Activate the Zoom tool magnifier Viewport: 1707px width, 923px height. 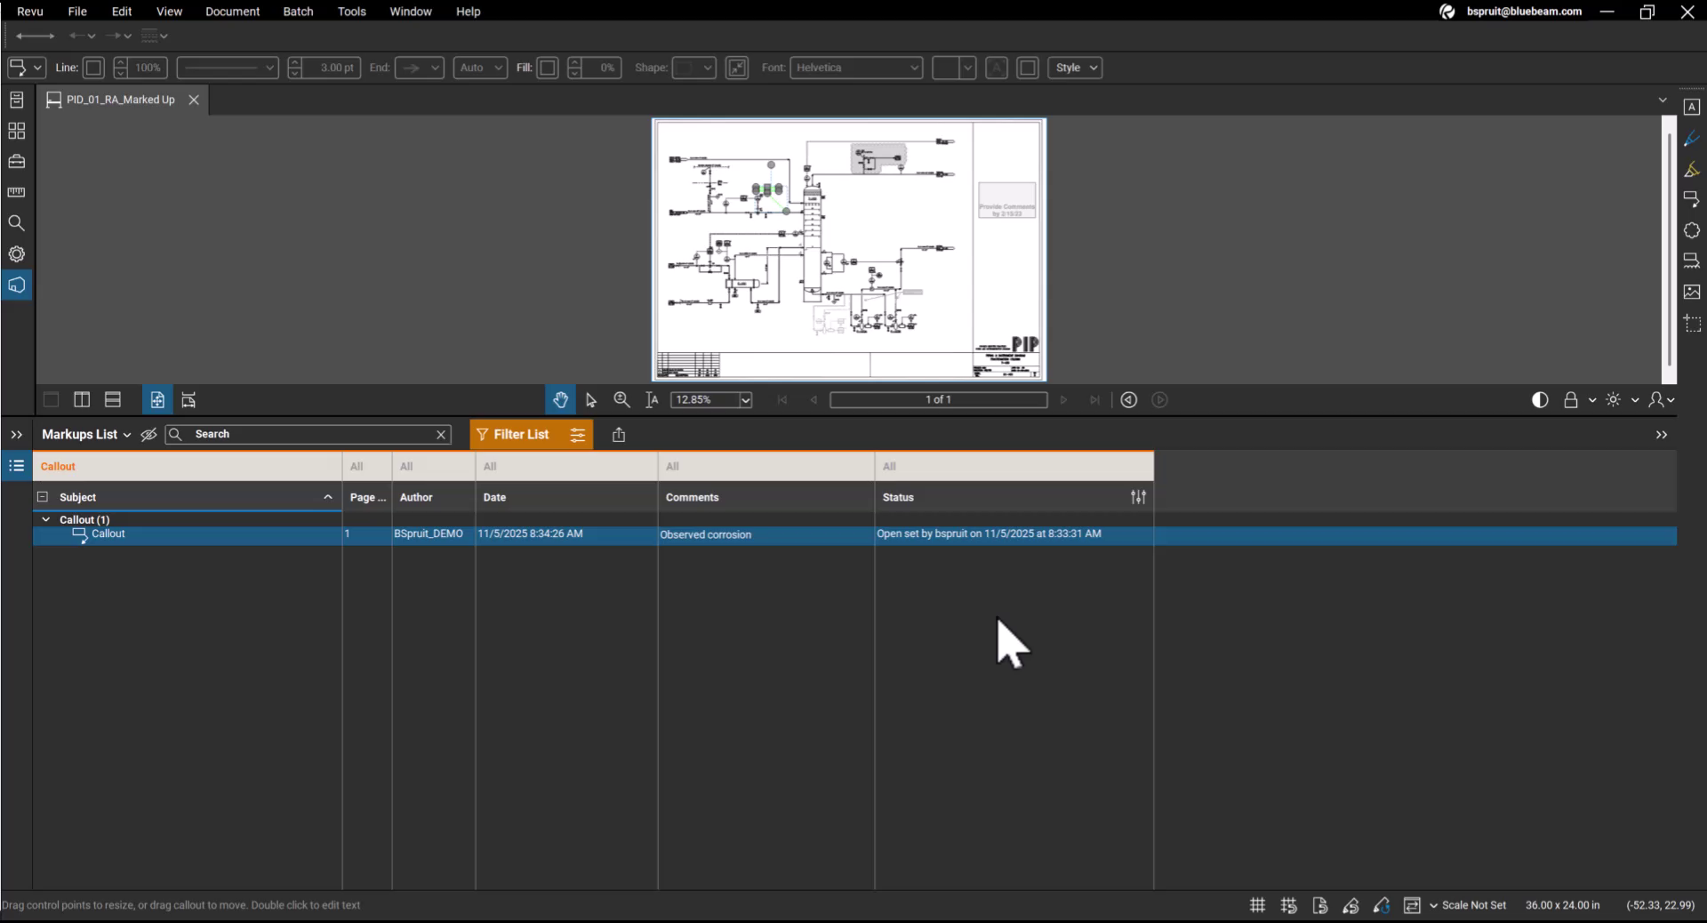point(621,400)
